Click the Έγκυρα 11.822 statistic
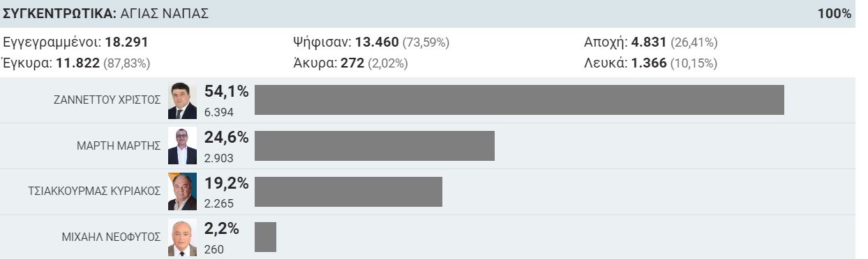Screen dimensions: 868x259 tap(77, 63)
